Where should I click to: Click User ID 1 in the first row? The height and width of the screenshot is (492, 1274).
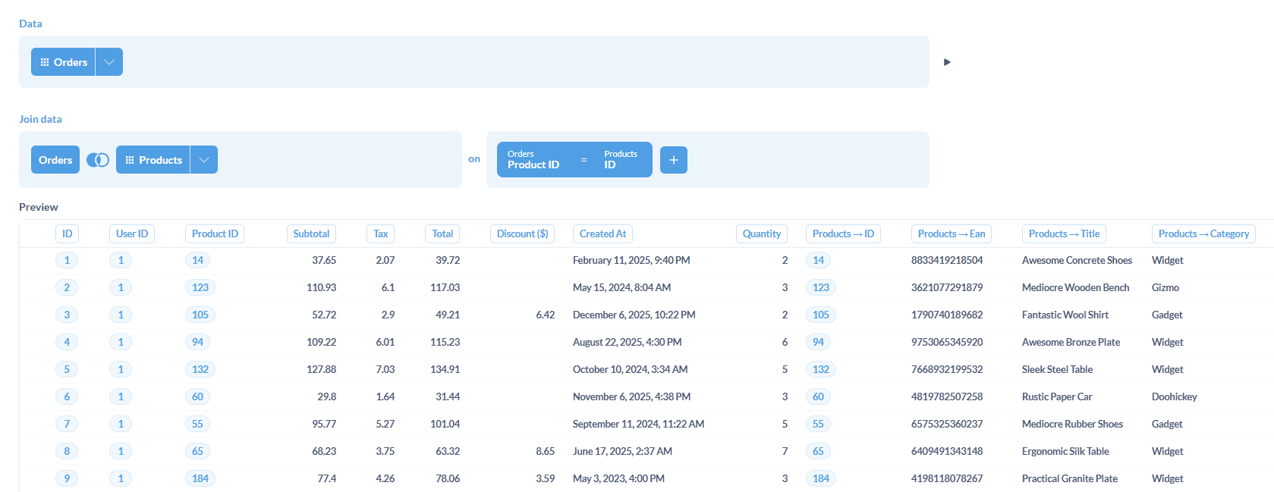point(121,261)
